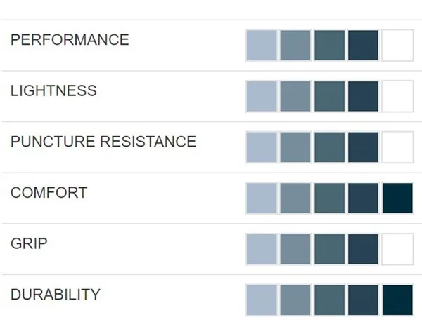Click the GRIP label
This screenshot has height=336, width=422.
click(x=29, y=243)
